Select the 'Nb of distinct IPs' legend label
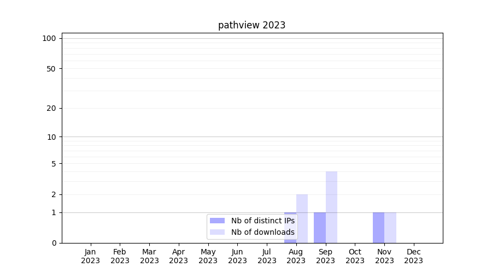This screenshot has height=273, width=492. pyautogui.click(x=262, y=221)
